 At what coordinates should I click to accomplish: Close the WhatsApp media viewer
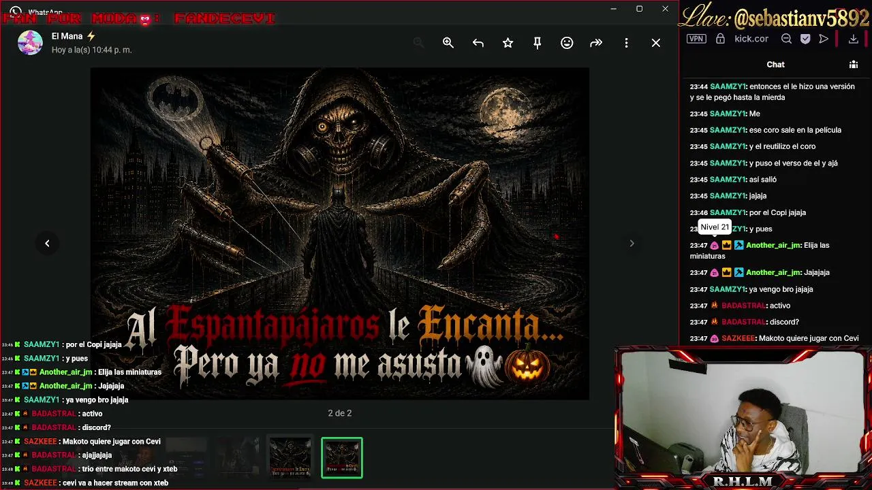(656, 43)
